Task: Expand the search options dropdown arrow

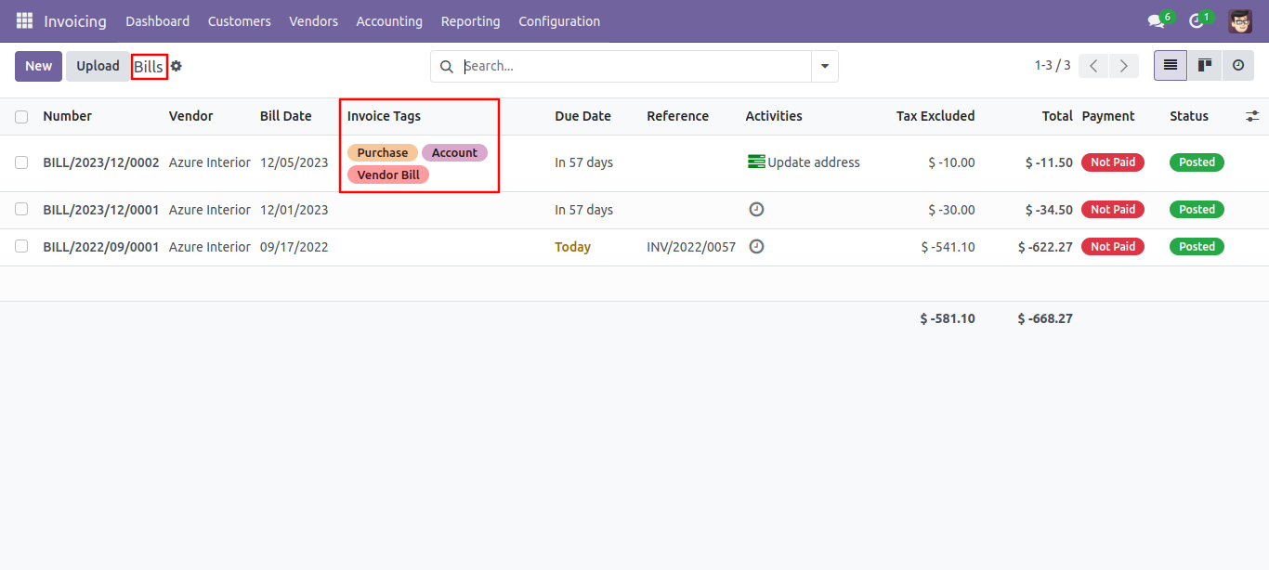Action: 825,67
